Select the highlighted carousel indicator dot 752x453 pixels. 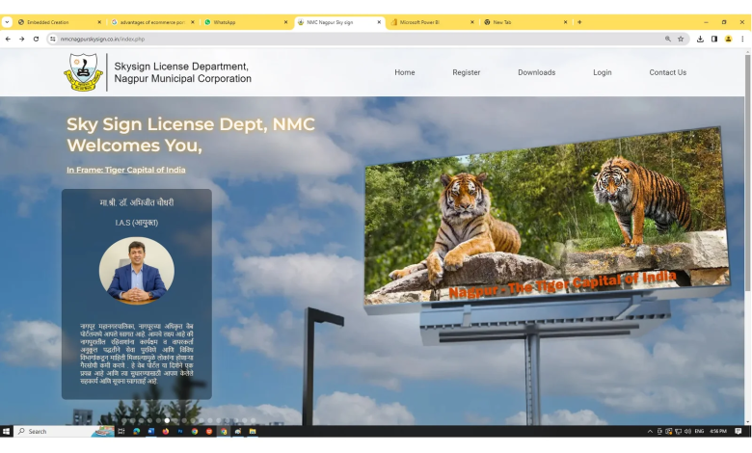pyautogui.click(x=167, y=420)
